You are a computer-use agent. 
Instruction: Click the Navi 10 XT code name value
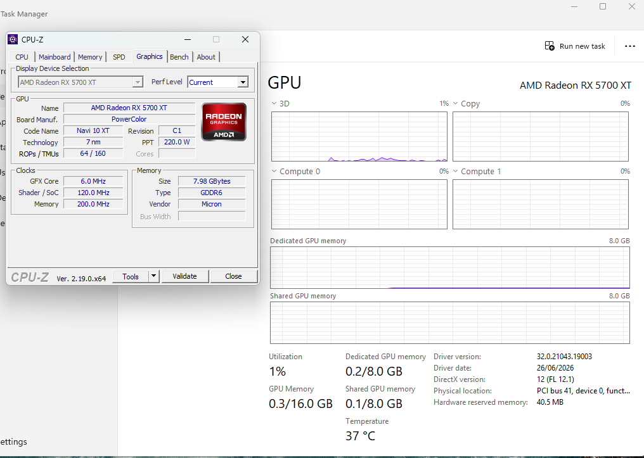click(x=93, y=131)
